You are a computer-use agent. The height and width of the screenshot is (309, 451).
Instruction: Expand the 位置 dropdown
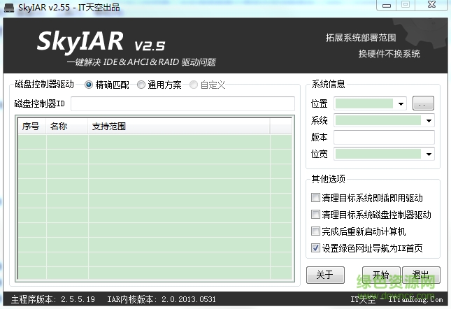click(x=401, y=103)
